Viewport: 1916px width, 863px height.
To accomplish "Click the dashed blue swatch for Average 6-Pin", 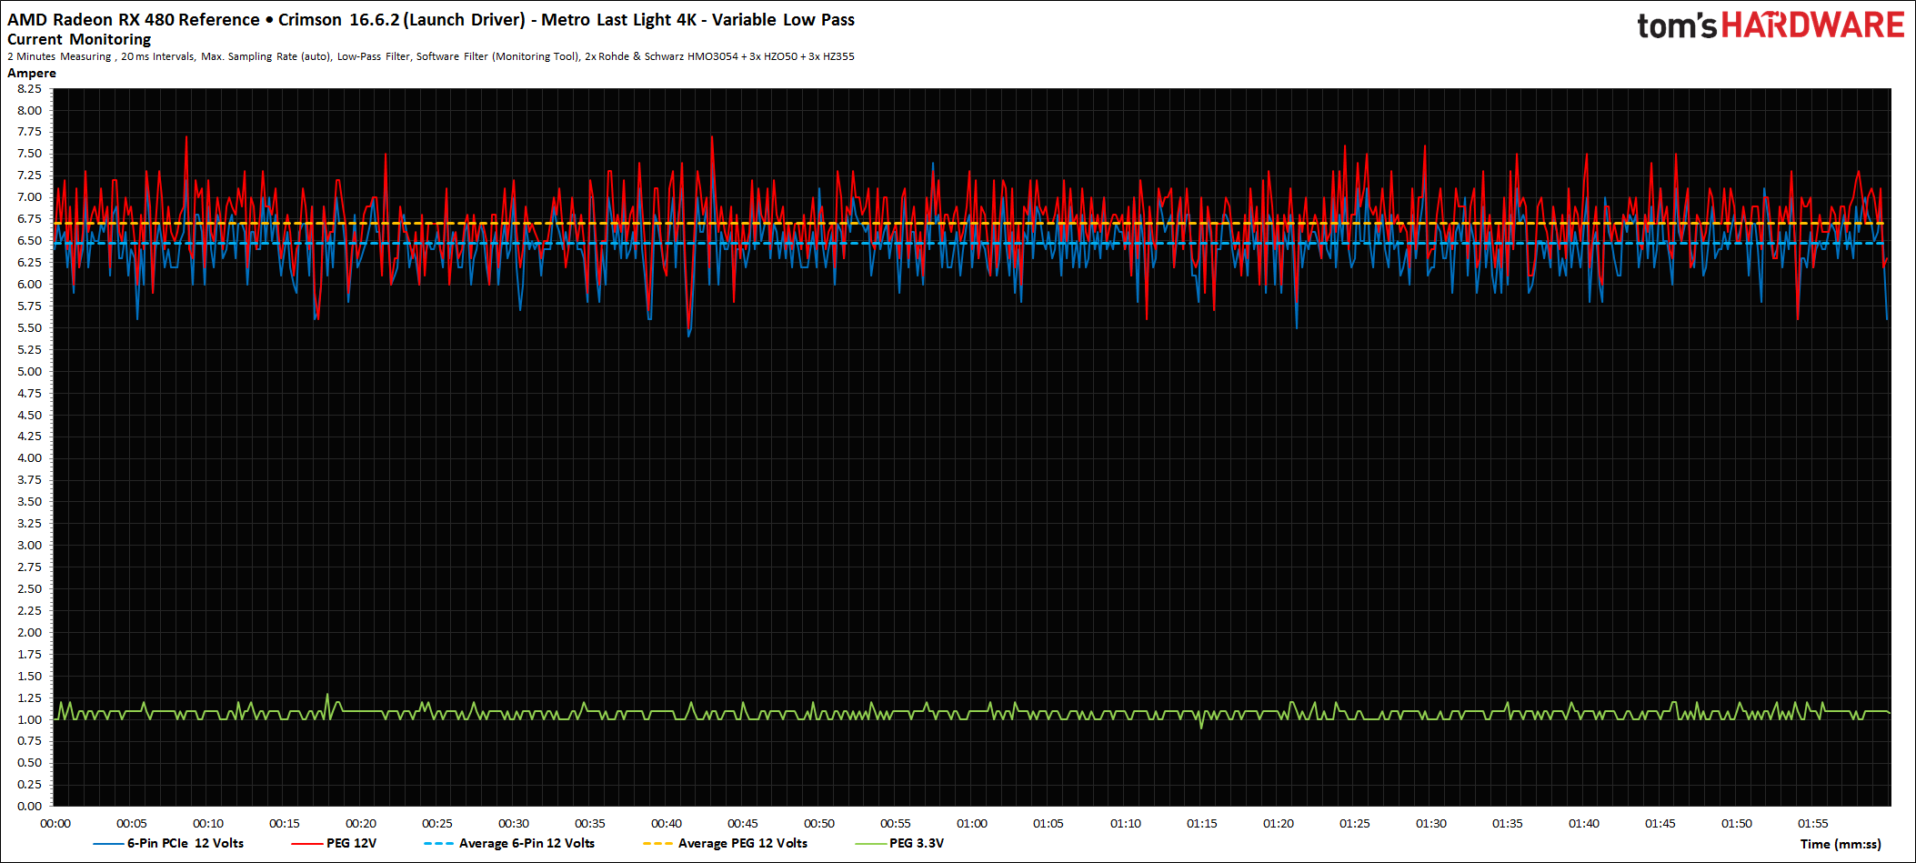I will tap(438, 844).
